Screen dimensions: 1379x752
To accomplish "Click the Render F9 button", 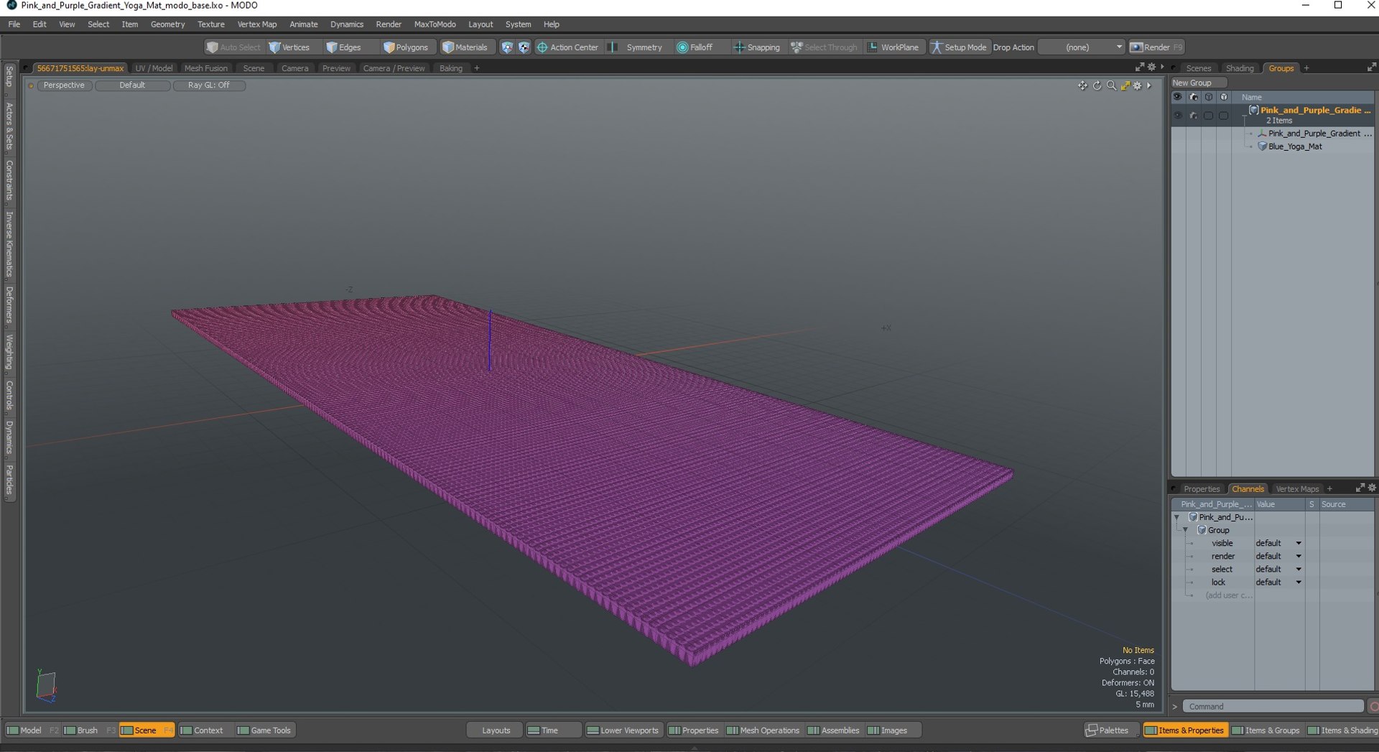I will 1156,47.
